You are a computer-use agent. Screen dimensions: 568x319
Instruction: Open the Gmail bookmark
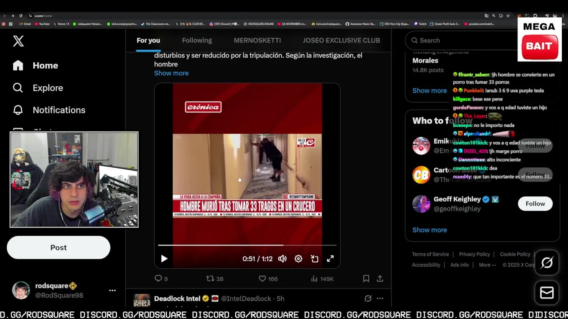[25, 24]
